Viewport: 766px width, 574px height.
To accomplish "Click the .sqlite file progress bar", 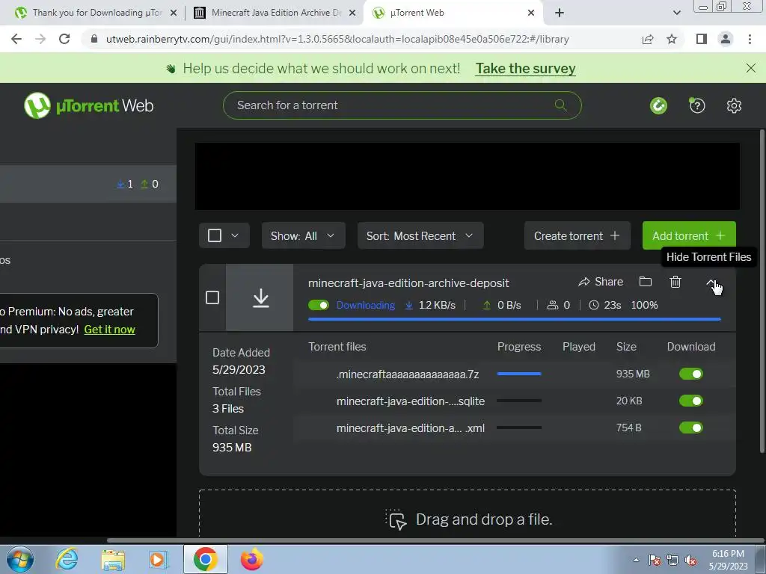I will coord(519,401).
